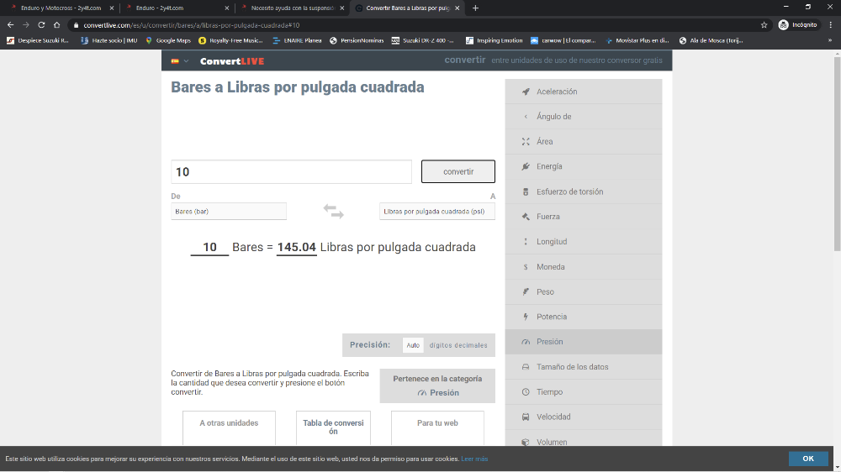Screen dimensions: 841x472
Task: Bookmark this page with the star icon
Action: 764,25
